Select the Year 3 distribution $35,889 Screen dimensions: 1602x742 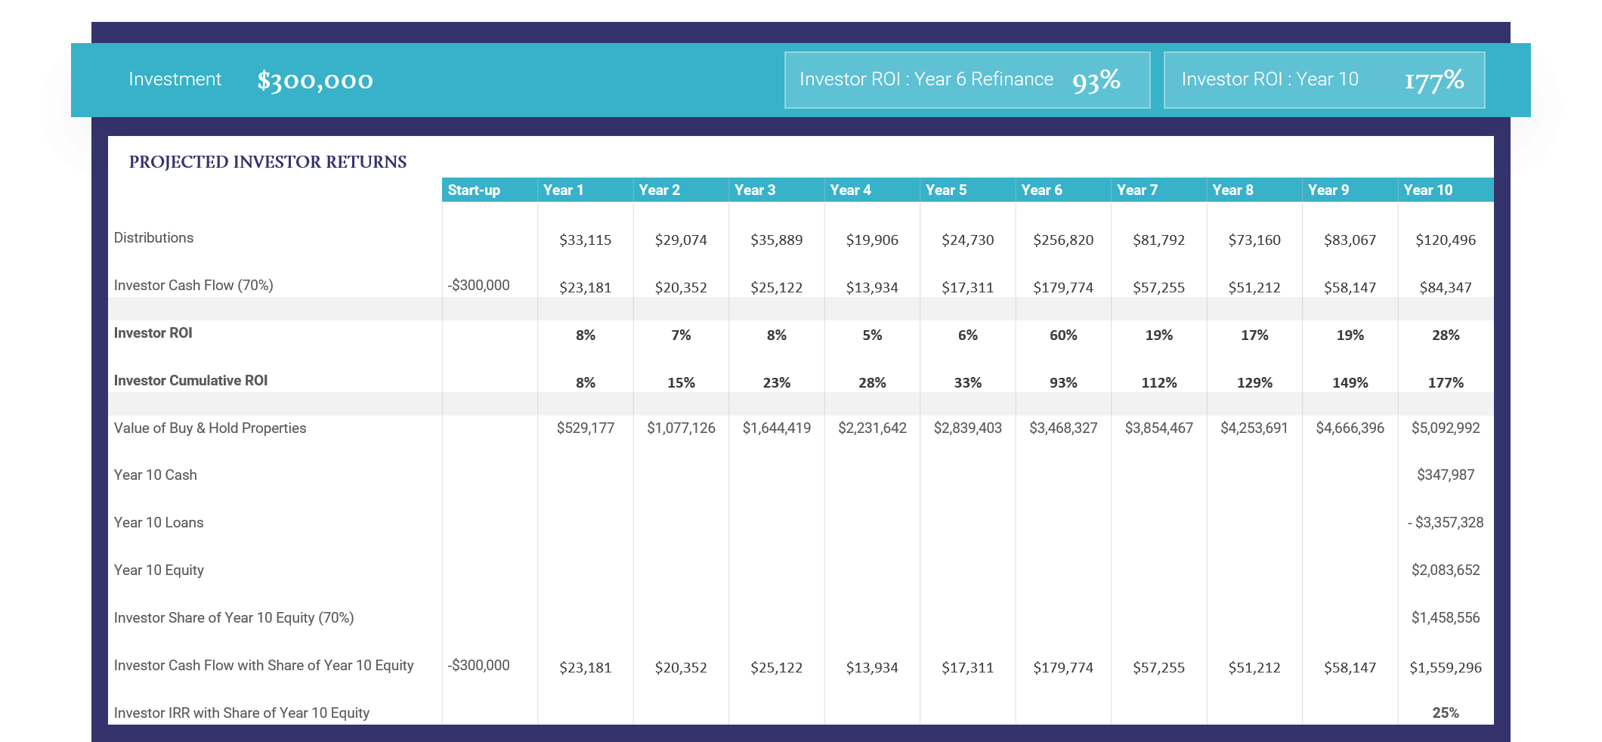(x=777, y=240)
